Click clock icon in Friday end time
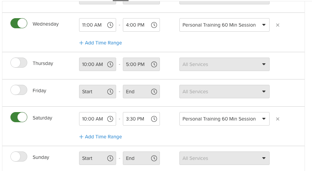This screenshot has width=312, height=171. [x=154, y=92]
